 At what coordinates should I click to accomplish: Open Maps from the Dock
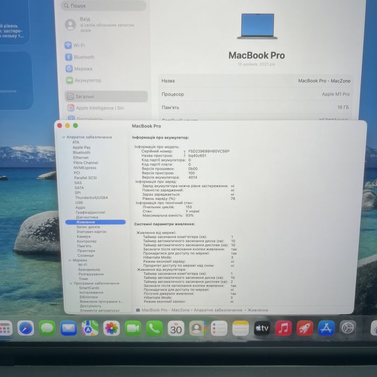pos(90,328)
